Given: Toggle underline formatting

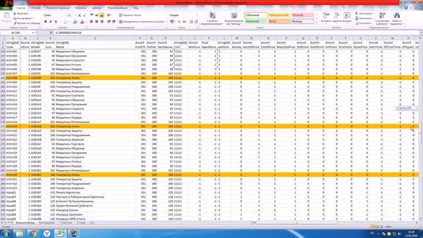Looking at the screenshot, I should click(x=56, y=22).
